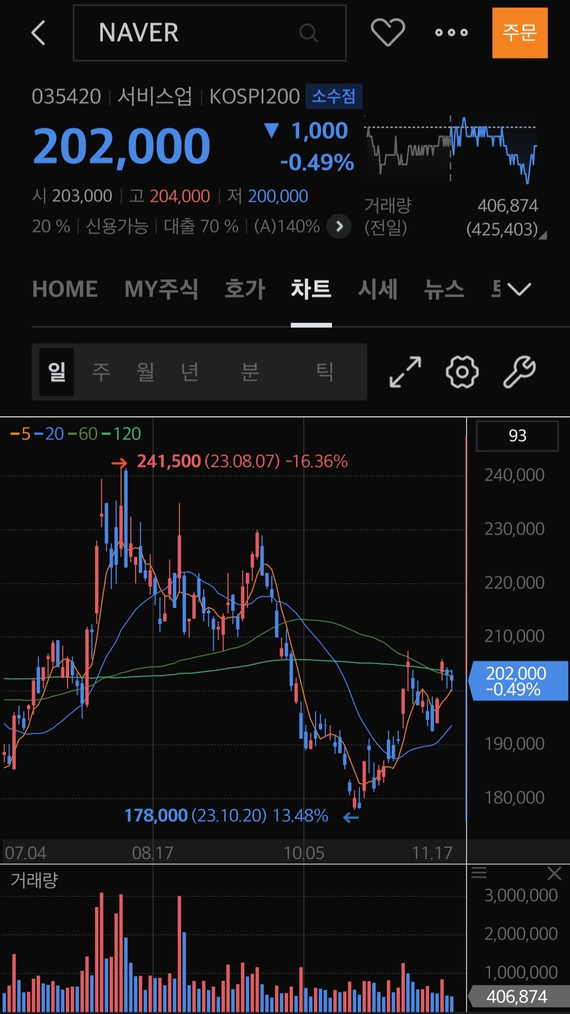Viewport: 570px width, 1014px height.
Task: Switch to the 뉴스 tab
Action: (x=444, y=289)
